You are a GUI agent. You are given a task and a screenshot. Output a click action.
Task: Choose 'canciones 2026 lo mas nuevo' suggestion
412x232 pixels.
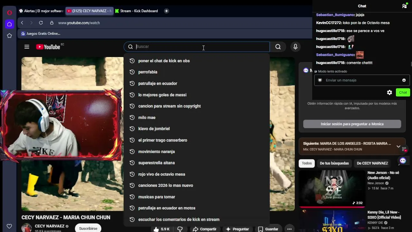click(197, 186)
